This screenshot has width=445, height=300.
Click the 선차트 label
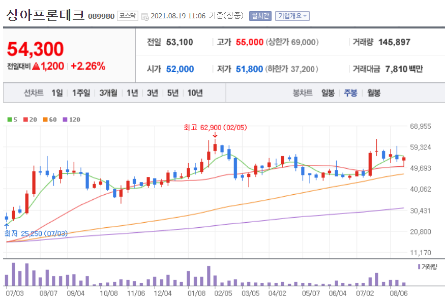[34, 93]
